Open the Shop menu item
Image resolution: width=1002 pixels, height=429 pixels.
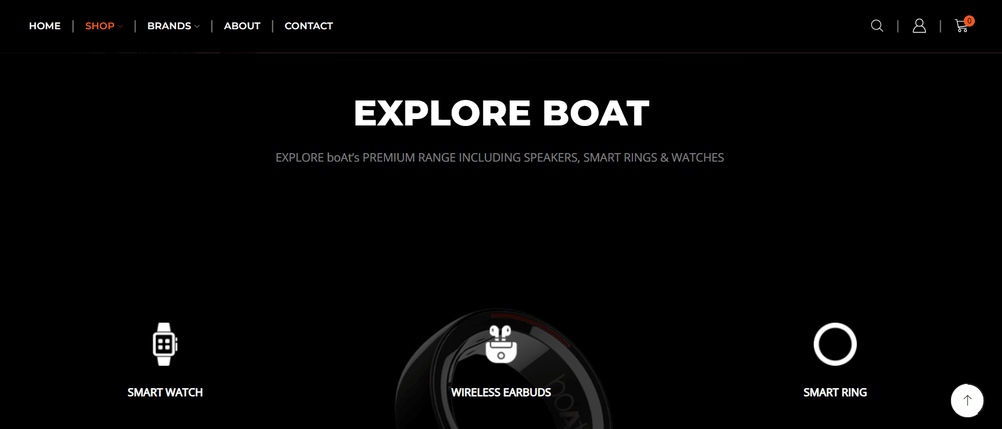[x=100, y=26]
